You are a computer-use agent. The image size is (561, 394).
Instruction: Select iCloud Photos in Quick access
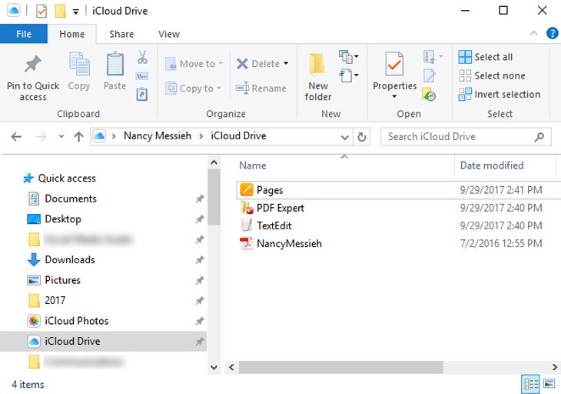76,321
